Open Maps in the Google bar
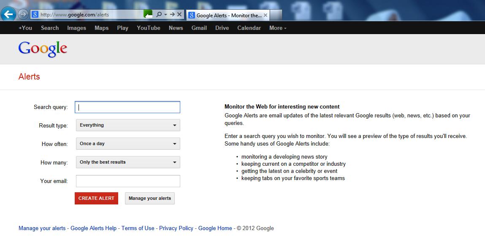Image resolution: width=485 pixels, height=244 pixels. pos(101,28)
